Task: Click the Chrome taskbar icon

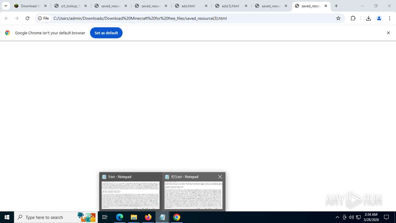Action: [176, 217]
